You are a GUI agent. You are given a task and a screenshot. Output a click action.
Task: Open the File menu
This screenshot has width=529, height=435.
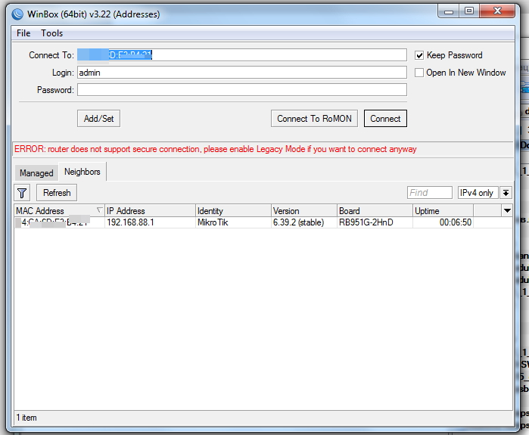23,33
